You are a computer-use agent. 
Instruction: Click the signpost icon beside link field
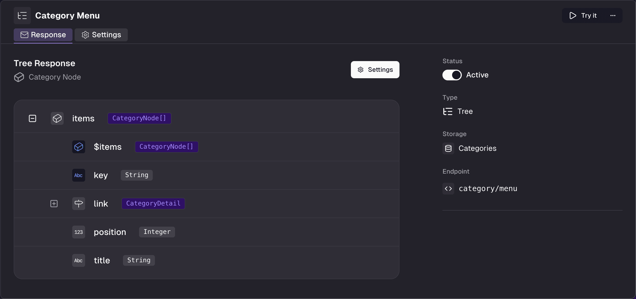[x=79, y=204]
